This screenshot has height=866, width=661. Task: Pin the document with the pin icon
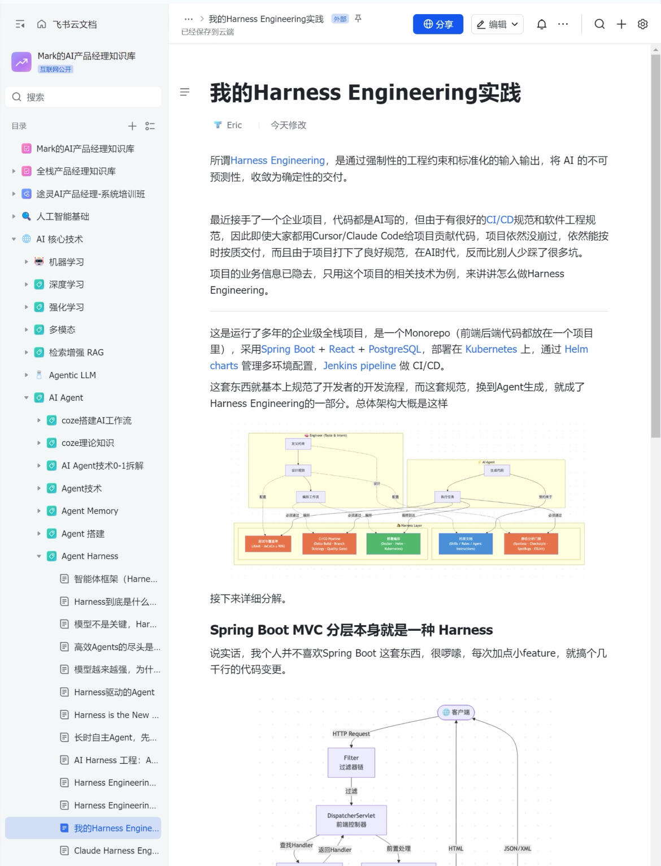(358, 19)
